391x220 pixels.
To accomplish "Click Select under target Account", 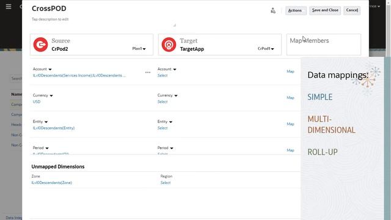I will 163,76.
